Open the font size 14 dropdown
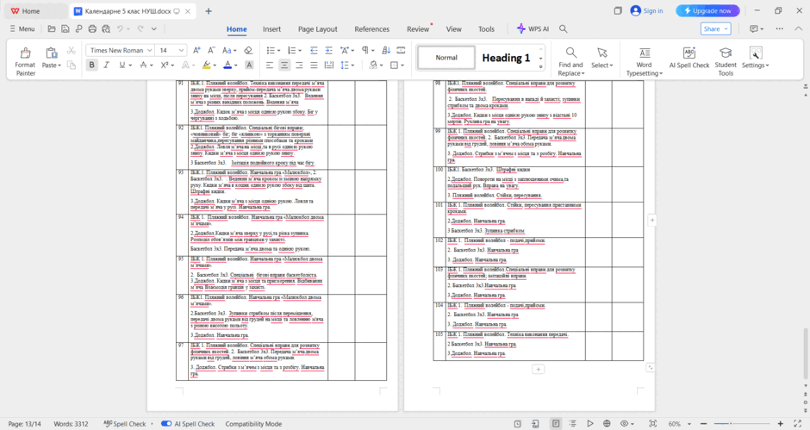The width and height of the screenshot is (810, 430). pyautogui.click(x=171, y=50)
